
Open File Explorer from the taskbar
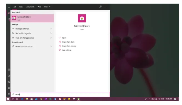pos(27,99)
